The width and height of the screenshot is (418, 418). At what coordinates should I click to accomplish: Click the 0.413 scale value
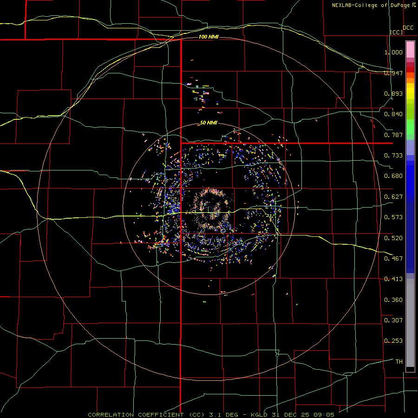(x=393, y=279)
